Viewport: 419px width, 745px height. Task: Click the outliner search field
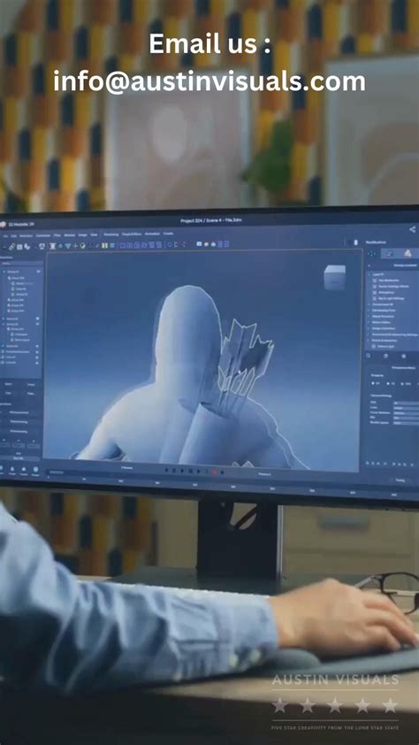point(21,264)
